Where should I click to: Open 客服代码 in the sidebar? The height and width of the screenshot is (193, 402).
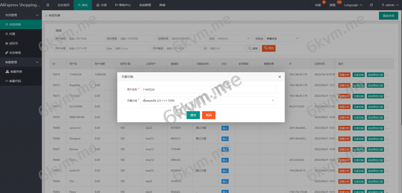tap(15, 81)
